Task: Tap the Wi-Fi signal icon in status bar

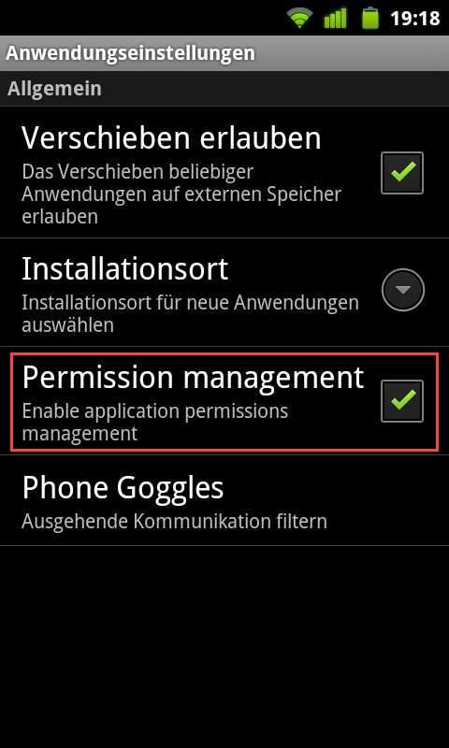Action: (x=298, y=19)
